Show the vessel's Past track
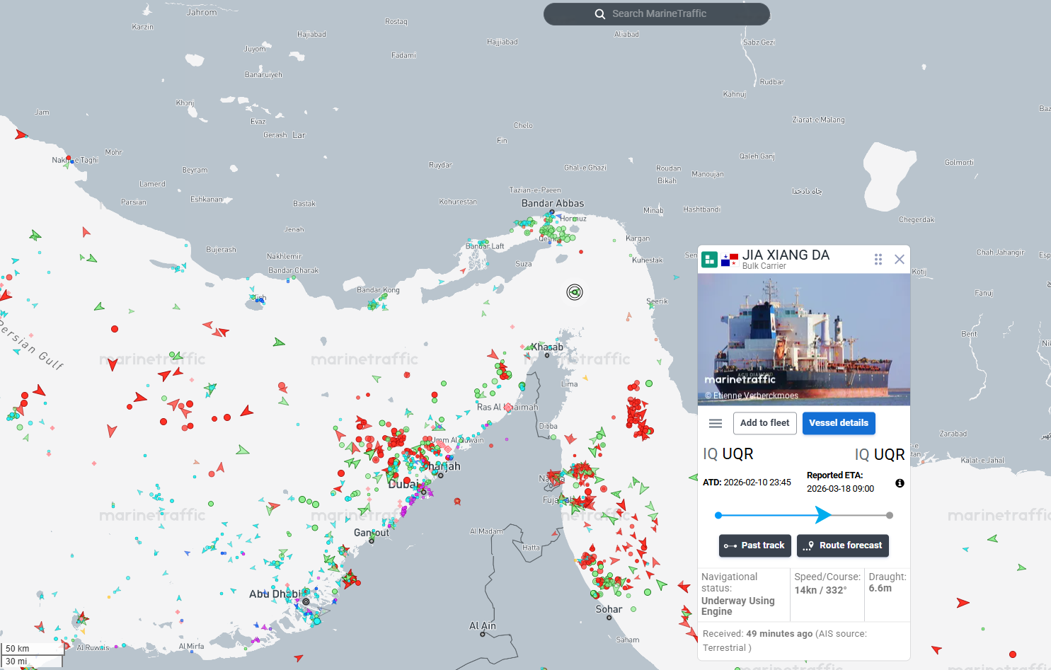The height and width of the screenshot is (670, 1051). click(755, 545)
